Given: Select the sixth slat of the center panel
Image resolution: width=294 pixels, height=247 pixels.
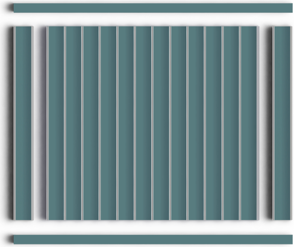Looking at the screenshot, I should (x=143, y=123).
